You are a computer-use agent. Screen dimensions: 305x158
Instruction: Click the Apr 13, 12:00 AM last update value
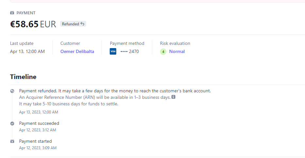(27, 51)
